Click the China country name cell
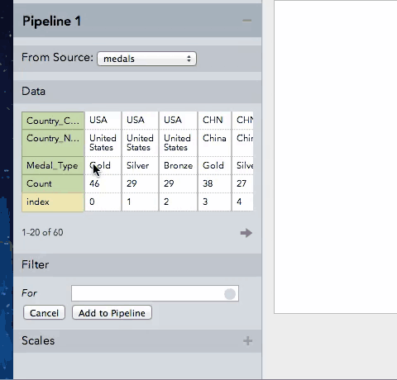The height and width of the screenshot is (380, 397). point(214,143)
